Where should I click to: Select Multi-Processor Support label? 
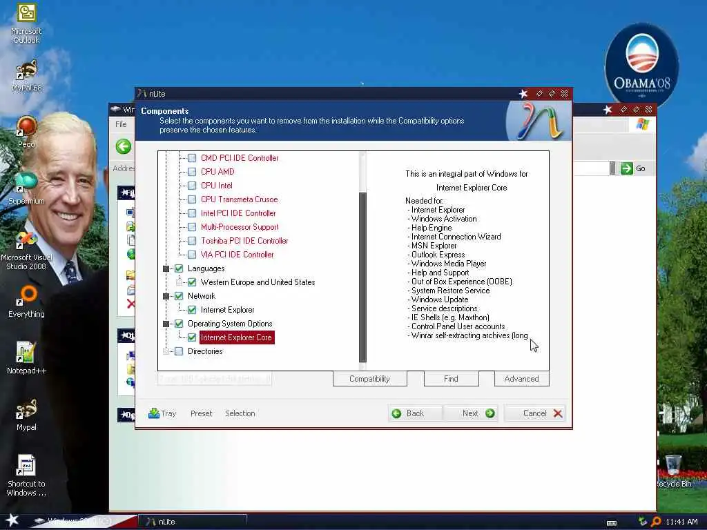coord(240,227)
